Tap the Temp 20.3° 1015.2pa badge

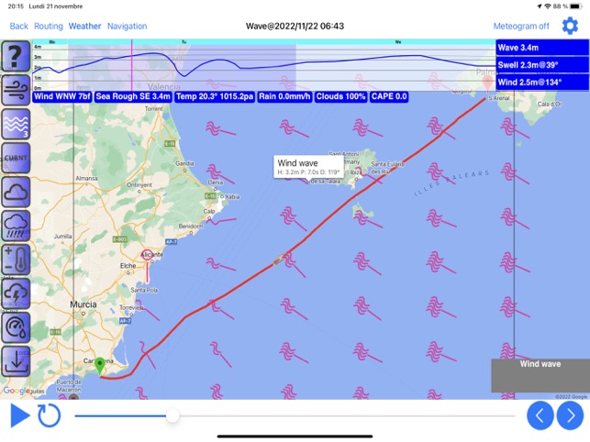pos(215,96)
